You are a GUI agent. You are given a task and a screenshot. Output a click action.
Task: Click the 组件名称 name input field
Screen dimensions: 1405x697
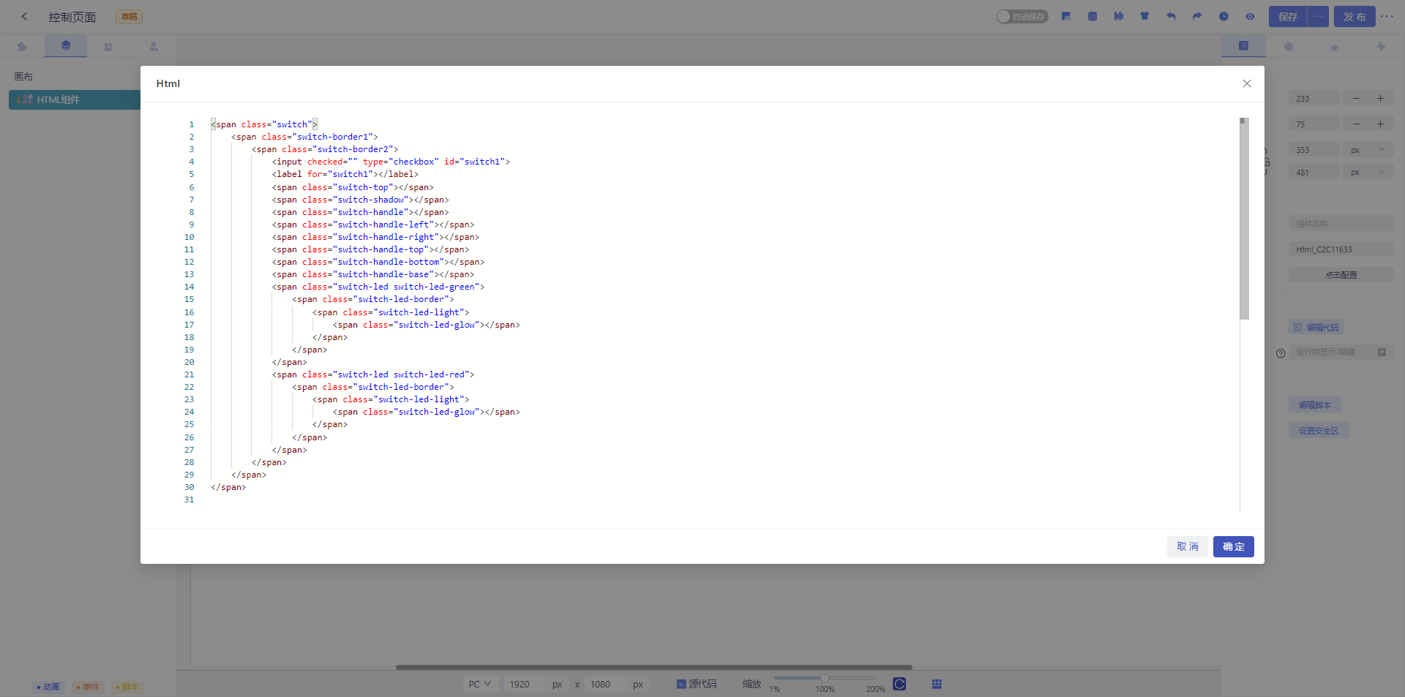click(1341, 224)
